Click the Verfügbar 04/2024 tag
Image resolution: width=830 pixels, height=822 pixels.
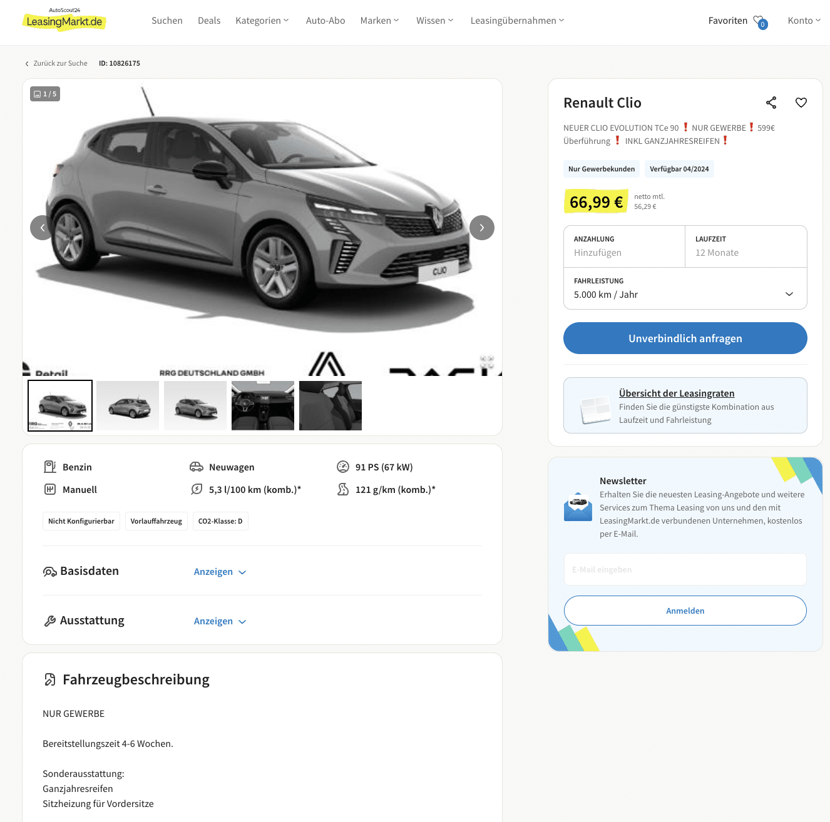coord(679,169)
